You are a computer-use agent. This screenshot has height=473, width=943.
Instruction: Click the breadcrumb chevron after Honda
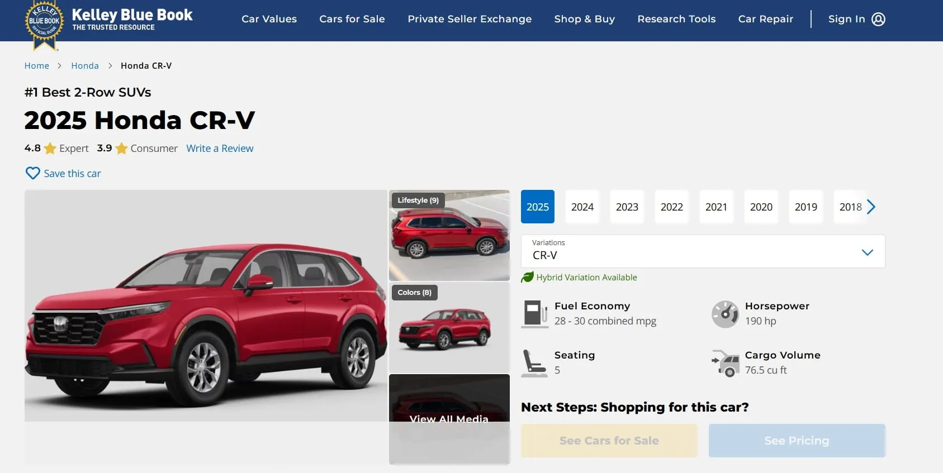point(110,66)
